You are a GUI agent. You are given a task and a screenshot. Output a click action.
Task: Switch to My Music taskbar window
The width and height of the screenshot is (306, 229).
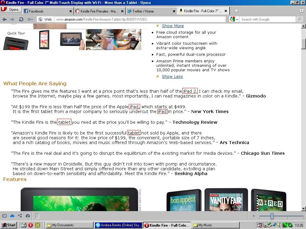(x=216, y=225)
